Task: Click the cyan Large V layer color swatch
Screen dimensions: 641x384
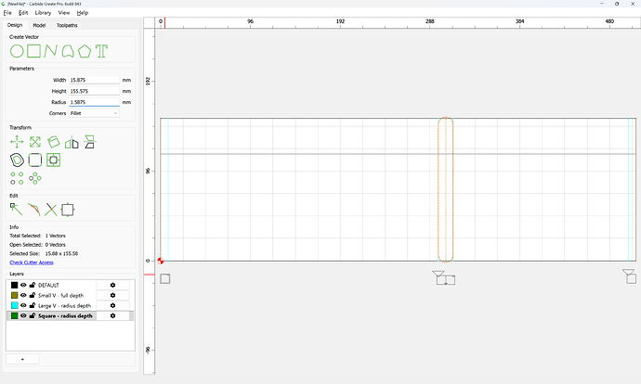Action: [x=14, y=306]
